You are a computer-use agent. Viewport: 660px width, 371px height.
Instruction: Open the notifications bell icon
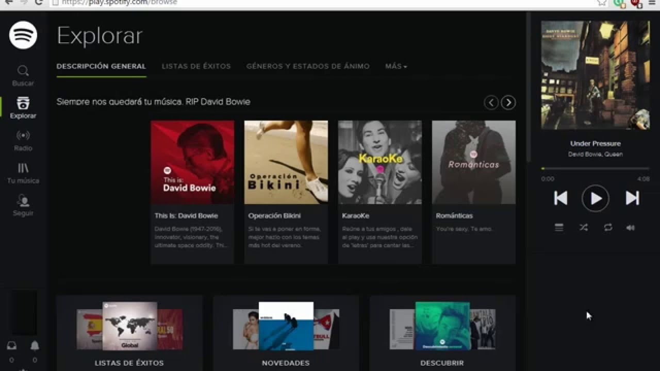pyautogui.click(x=35, y=346)
